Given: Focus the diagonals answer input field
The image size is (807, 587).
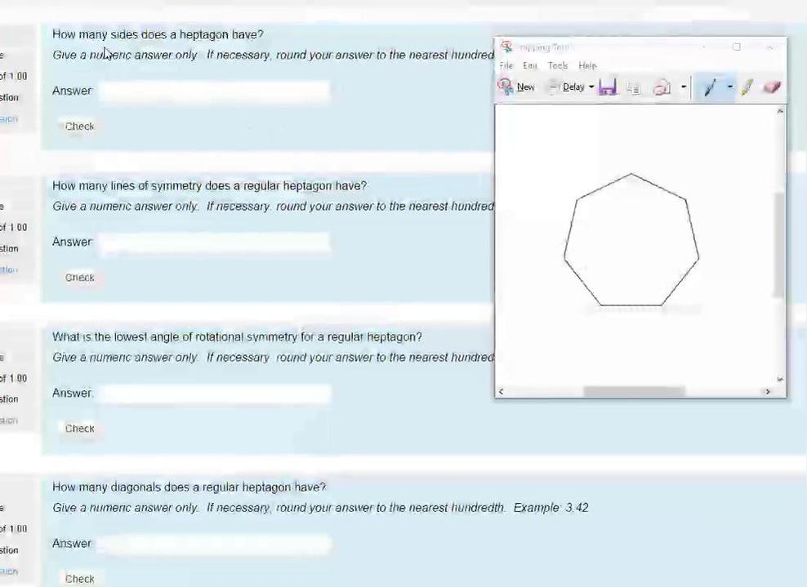Looking at the screenshot, I should (214, 544).
